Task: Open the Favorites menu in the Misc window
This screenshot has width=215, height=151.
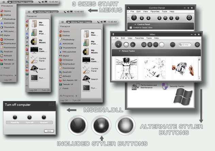Action: [x=139, y=38]
